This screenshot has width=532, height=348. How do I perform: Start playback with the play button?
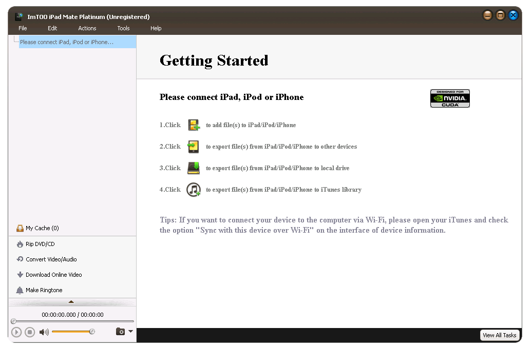click(16, 332)
